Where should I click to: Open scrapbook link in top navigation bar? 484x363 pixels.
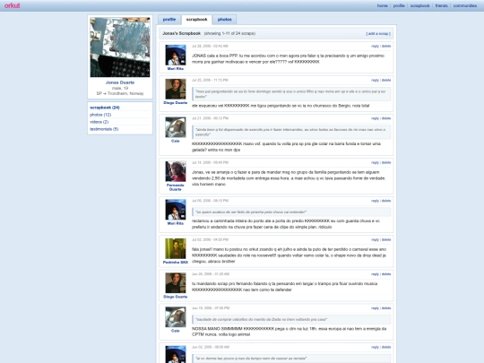(419, 5)
